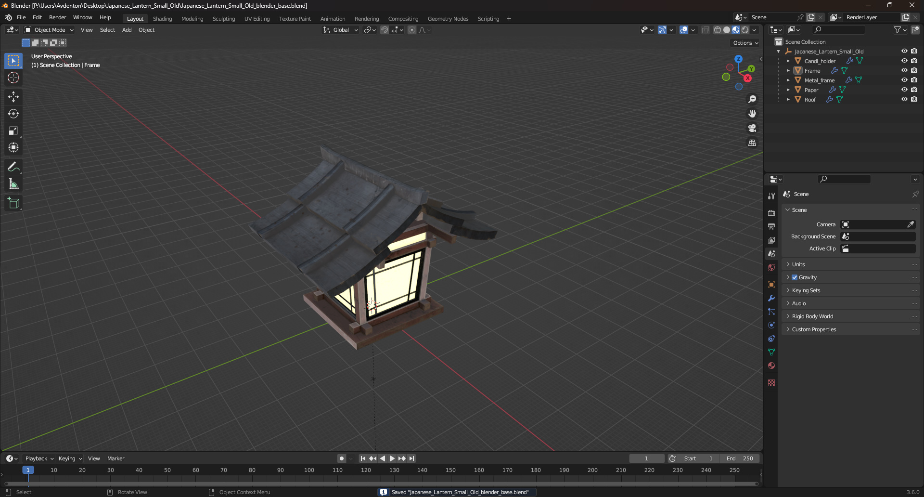Image resolution: width=924 pixels, height=497 pixels.
Task: Switch to the Shading workspace tab
Action: 162,19
